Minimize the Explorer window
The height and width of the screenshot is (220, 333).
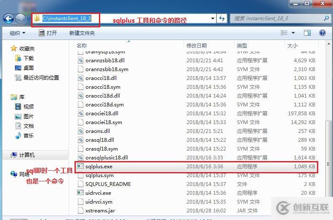(296, 3)
